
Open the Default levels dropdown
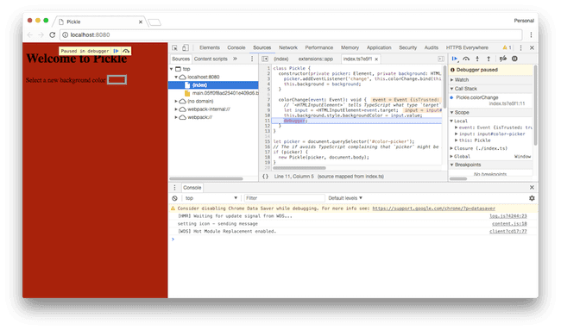click(345, 198)
